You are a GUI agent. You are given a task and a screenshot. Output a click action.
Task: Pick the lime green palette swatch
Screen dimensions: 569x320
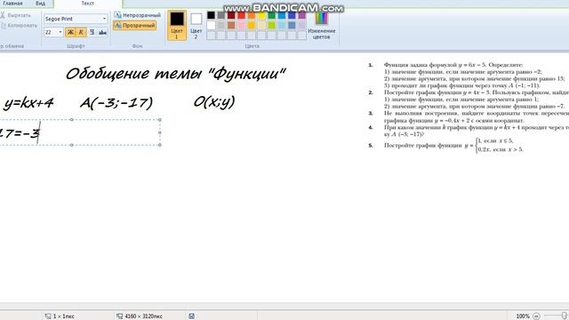click(272, 26)
